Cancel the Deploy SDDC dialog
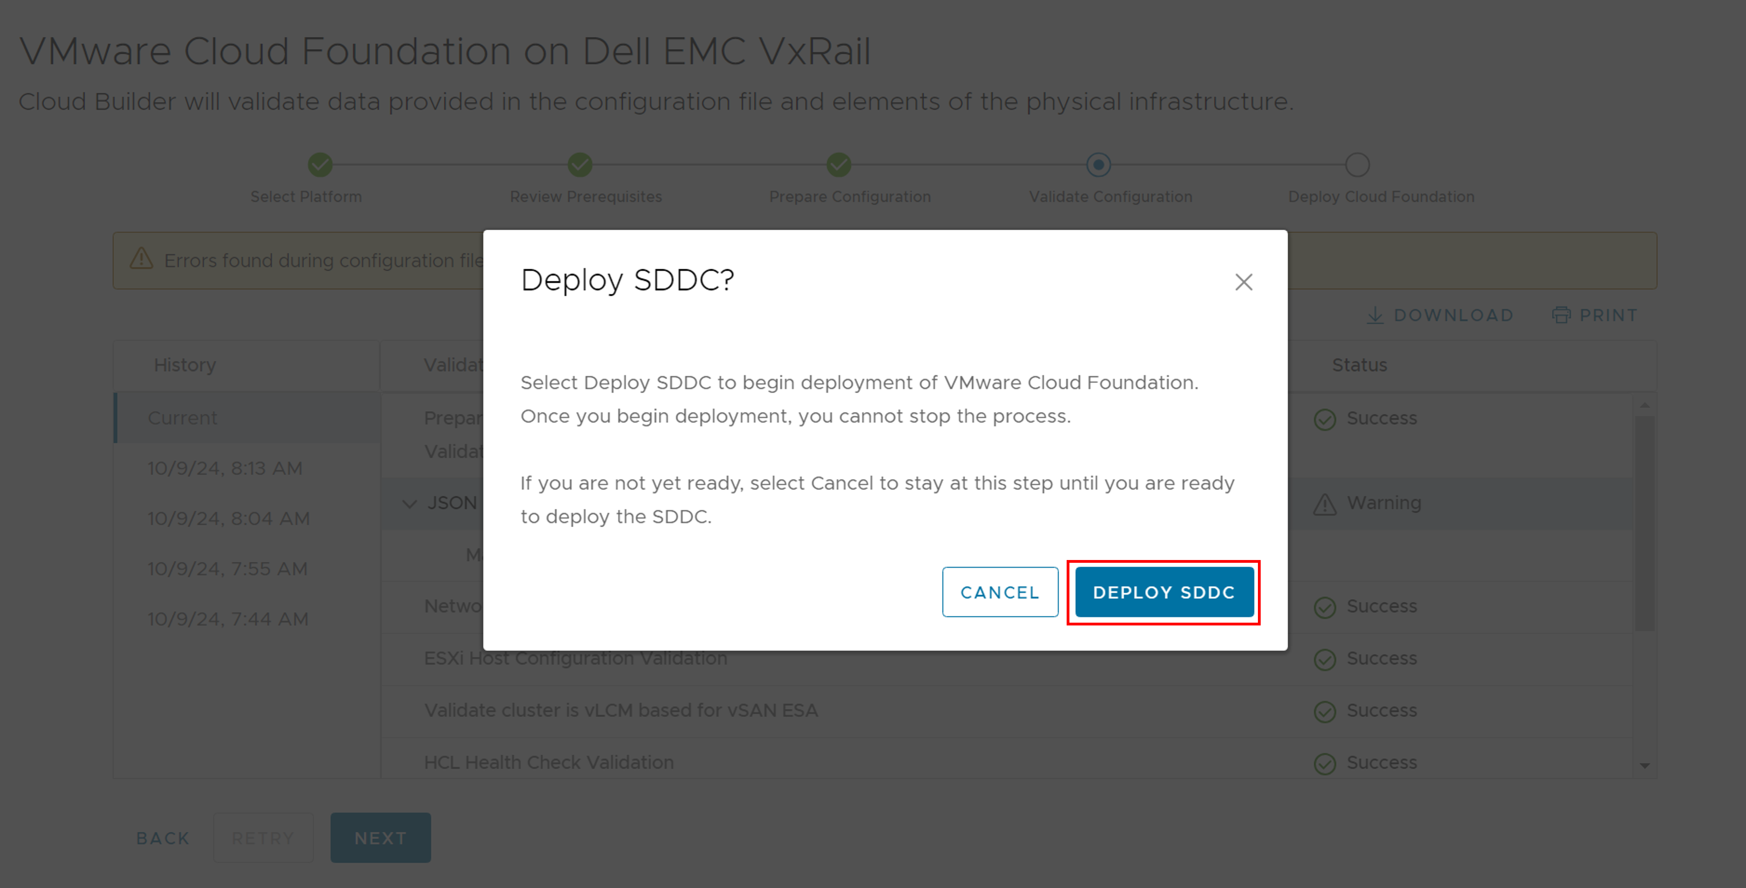Screen dimensions: 1746x888 [x=1000, y=592]
